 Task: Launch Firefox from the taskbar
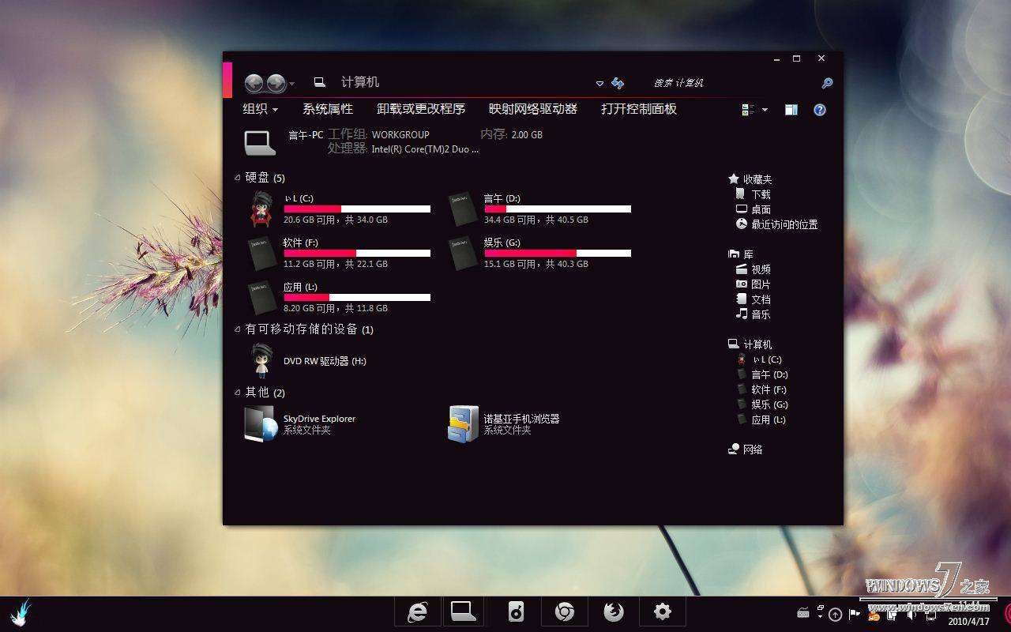(614, 611)
